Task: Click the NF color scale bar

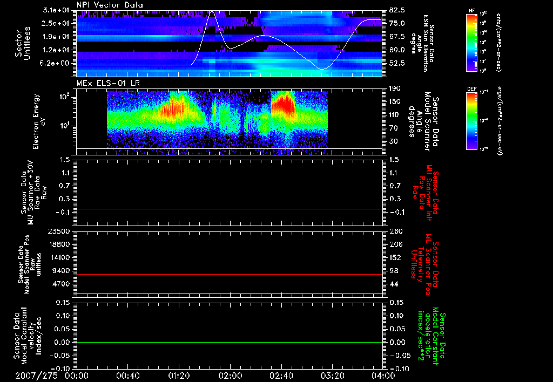Action: pyautogui.click(x=471, y=43)
